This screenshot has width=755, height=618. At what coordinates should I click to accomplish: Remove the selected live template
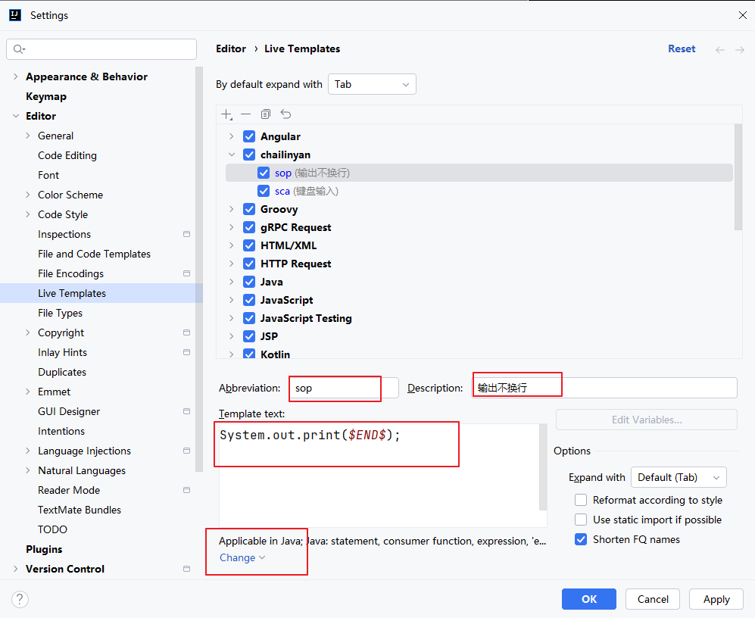245,114
